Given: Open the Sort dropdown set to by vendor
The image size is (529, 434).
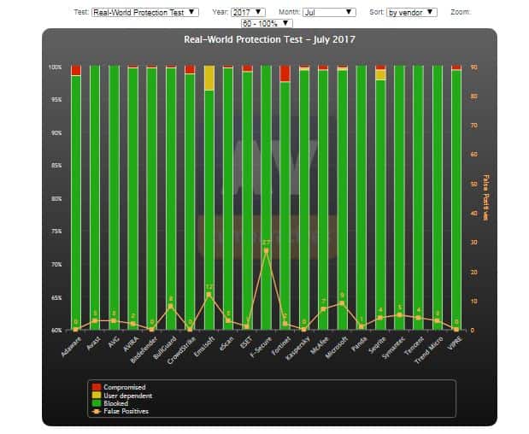Looking at the screenshot, I should (412, 13).
